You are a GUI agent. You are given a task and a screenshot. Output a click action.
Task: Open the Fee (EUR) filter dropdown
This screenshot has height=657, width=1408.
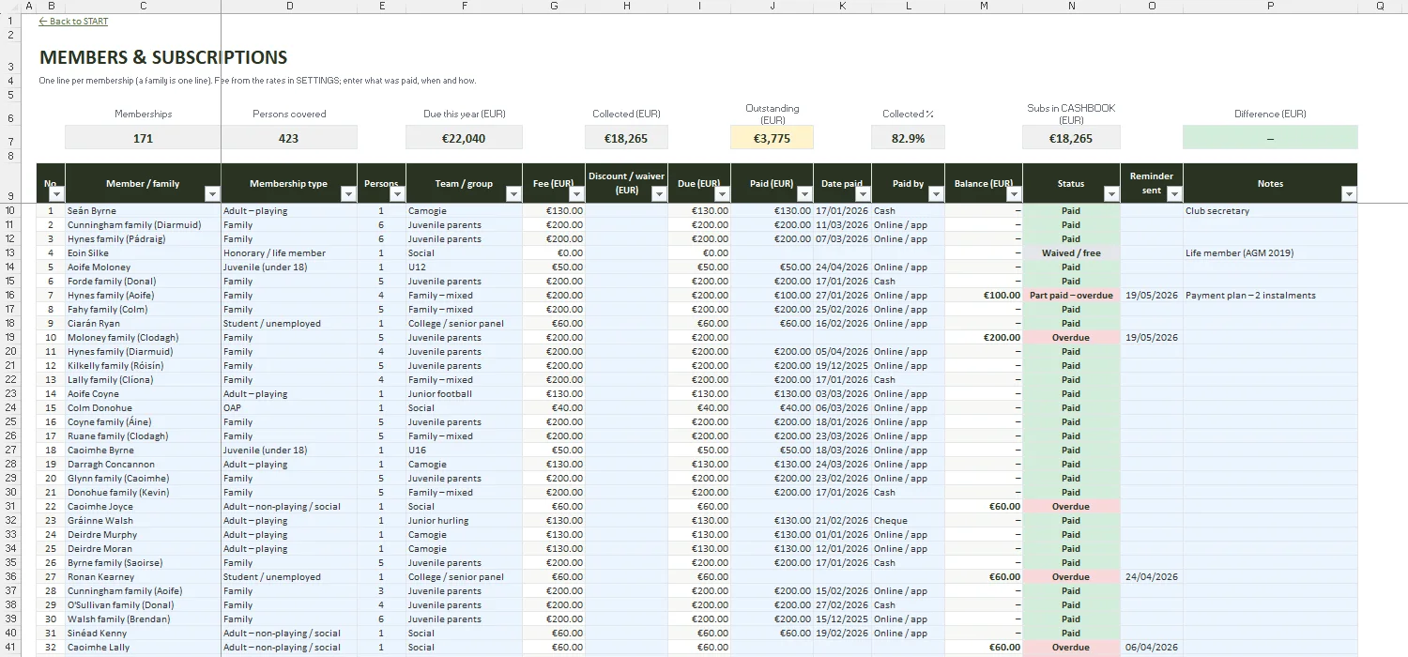pyautogui.click(x=576, y=194)
